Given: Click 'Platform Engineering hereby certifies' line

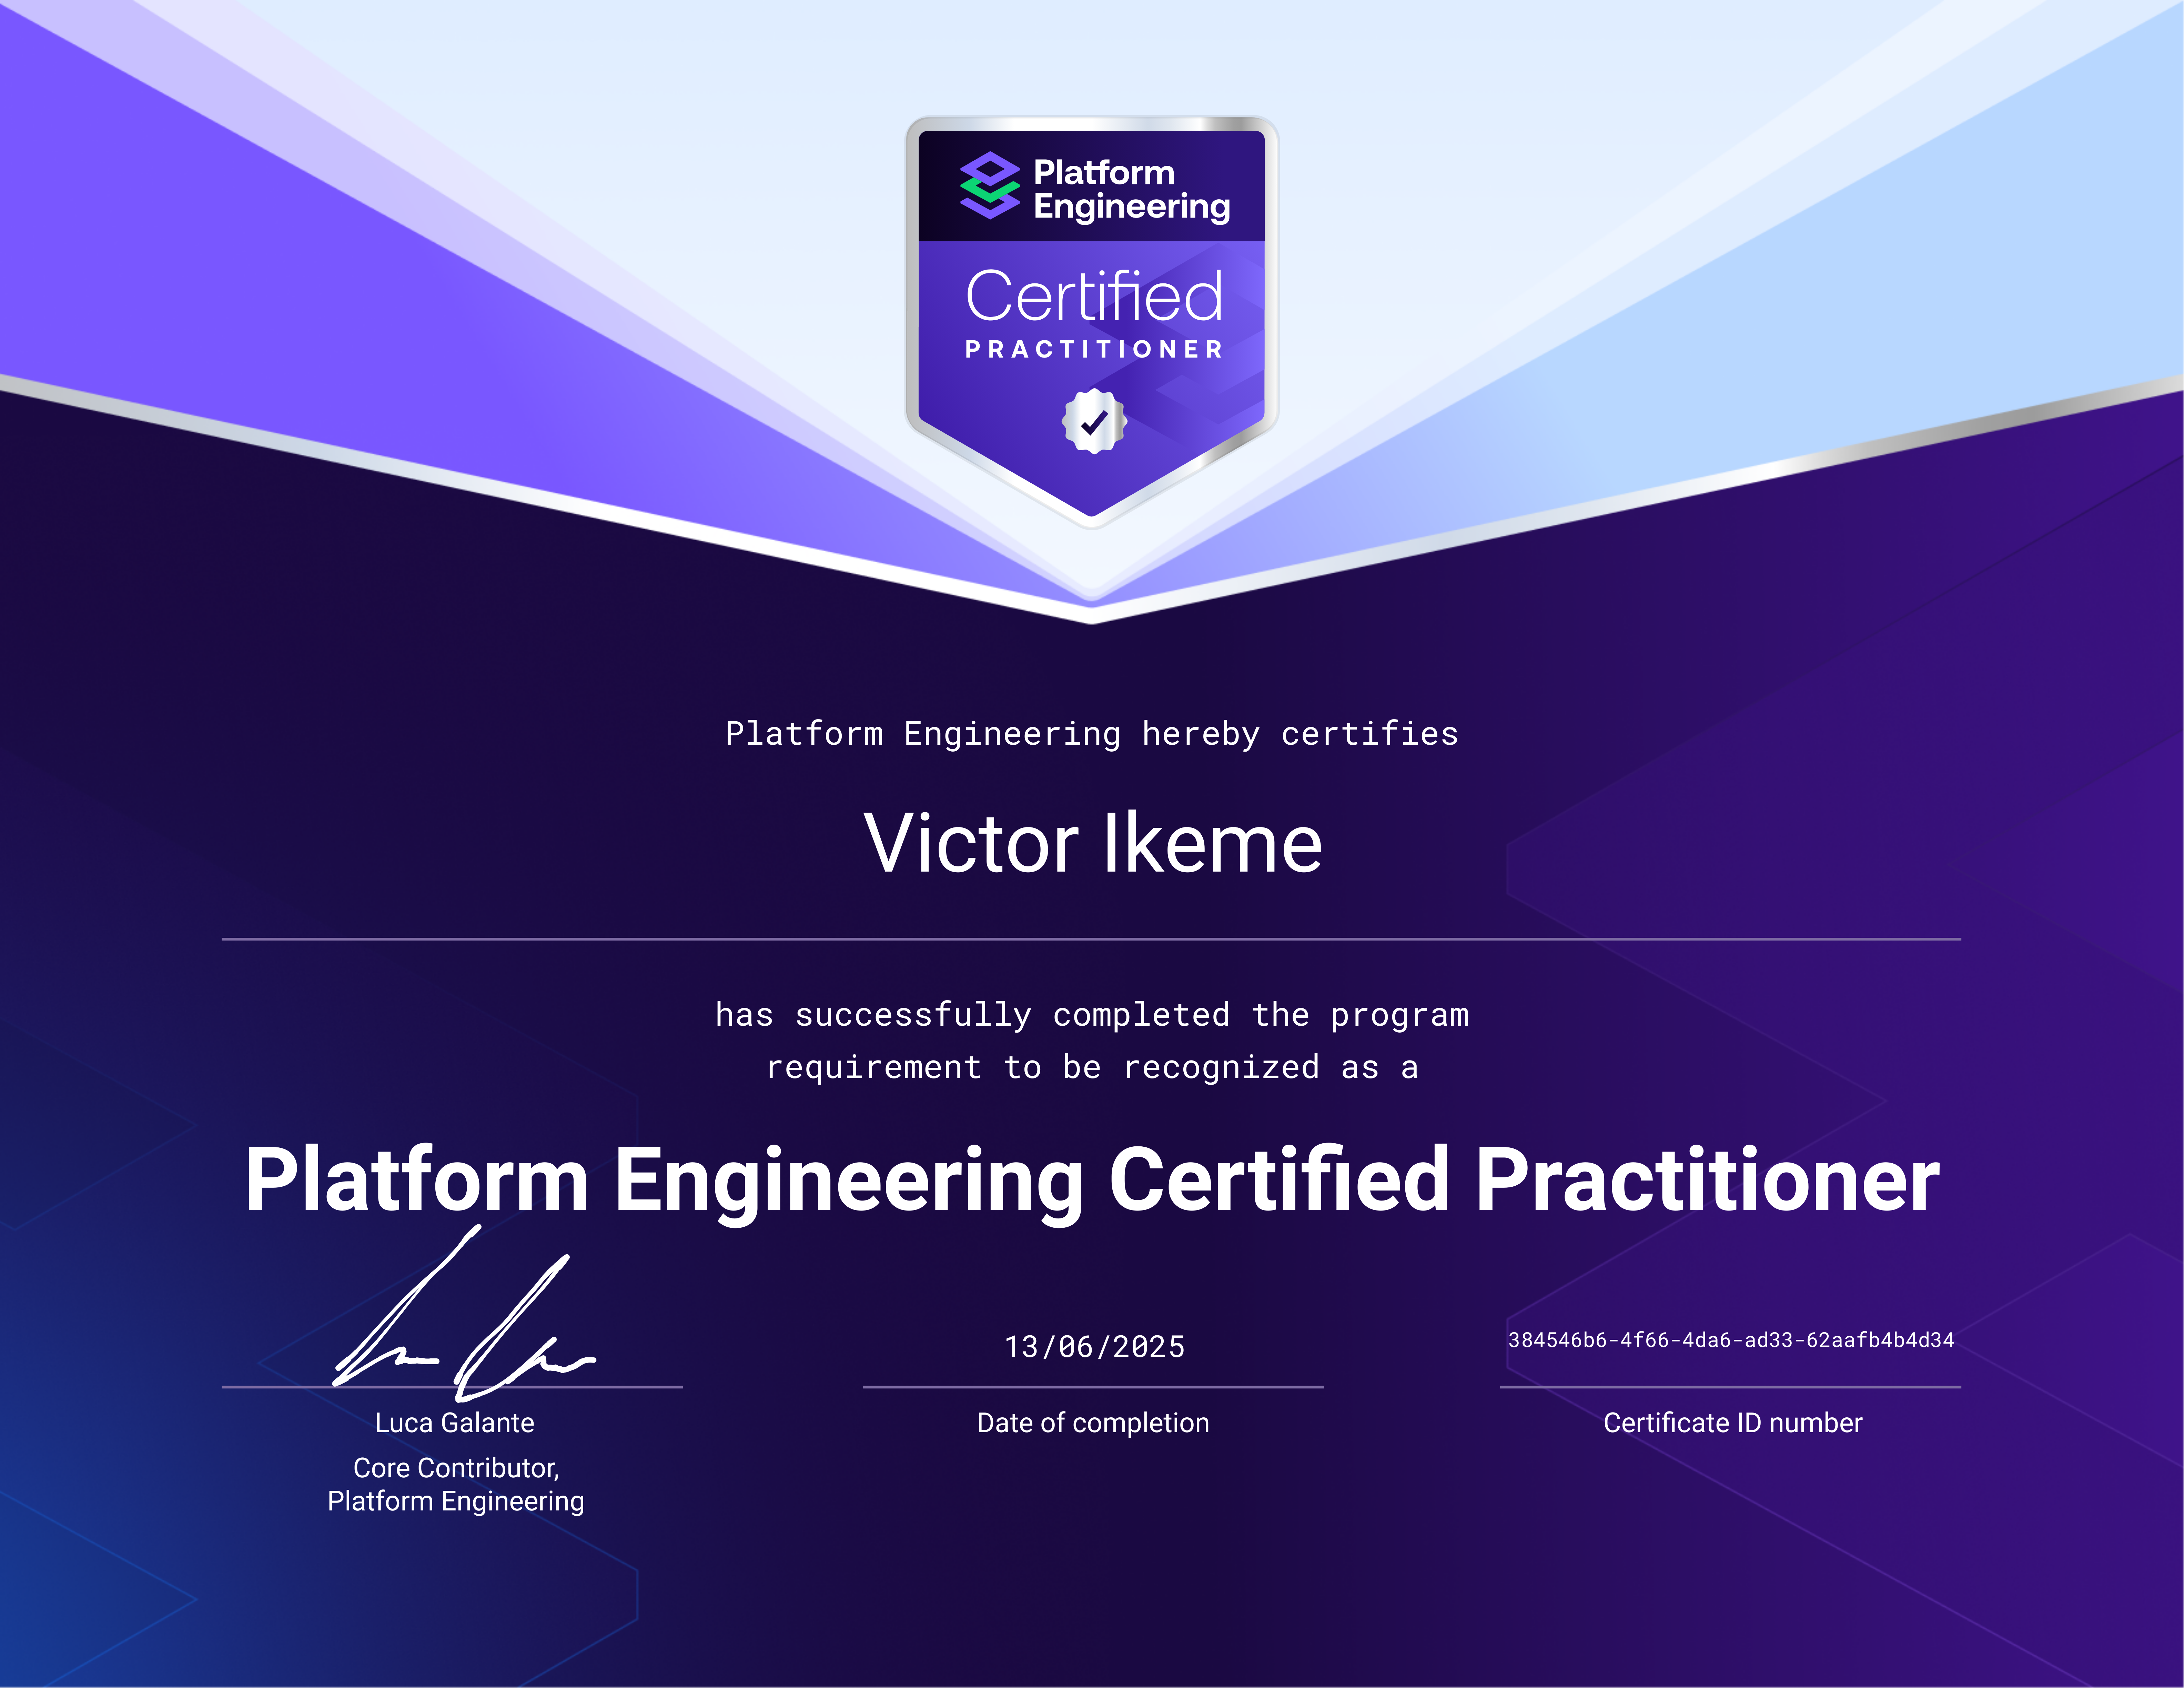Looking at the screenshot, I should 1092,734.
